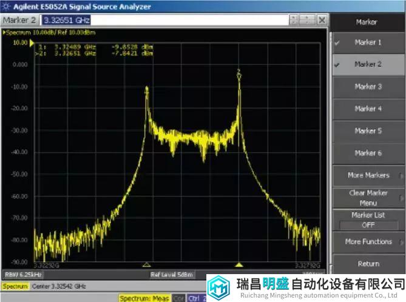Screen dimensions: 406x302
Task: Click the stop frequency label 3.32792G
Action: click(x=308, y=266)
